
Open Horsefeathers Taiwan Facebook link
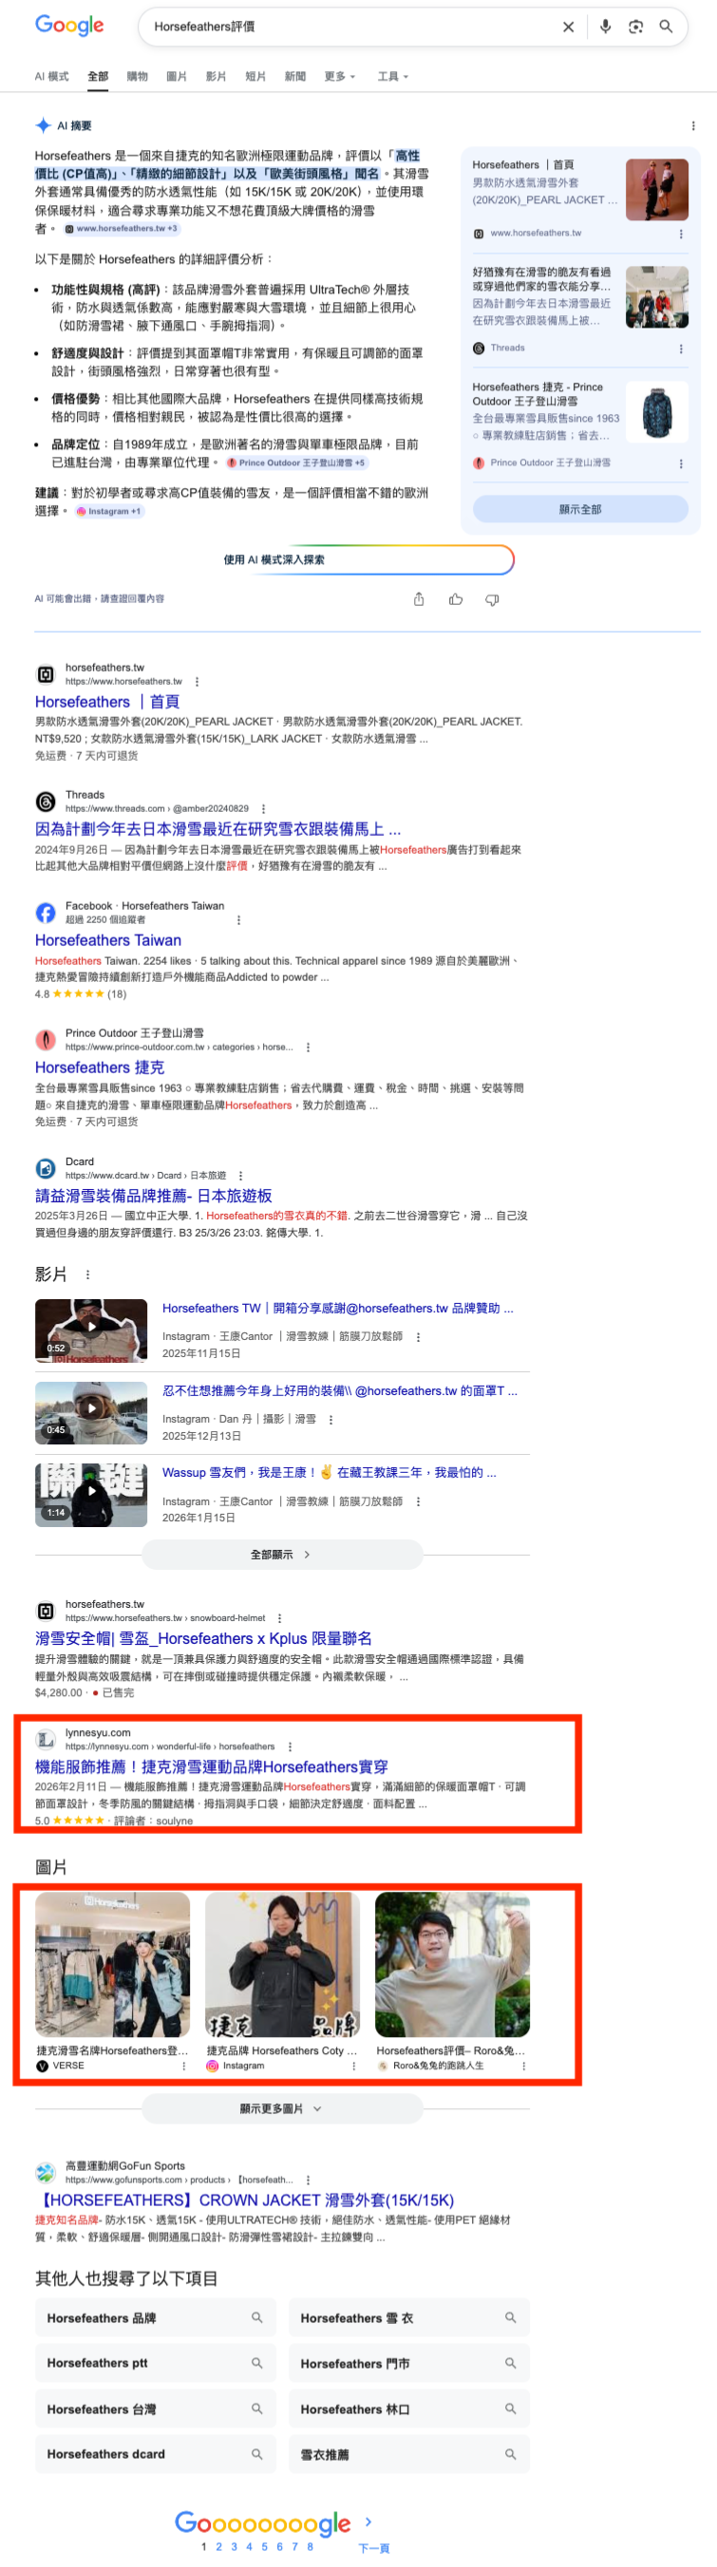[108, 939]
